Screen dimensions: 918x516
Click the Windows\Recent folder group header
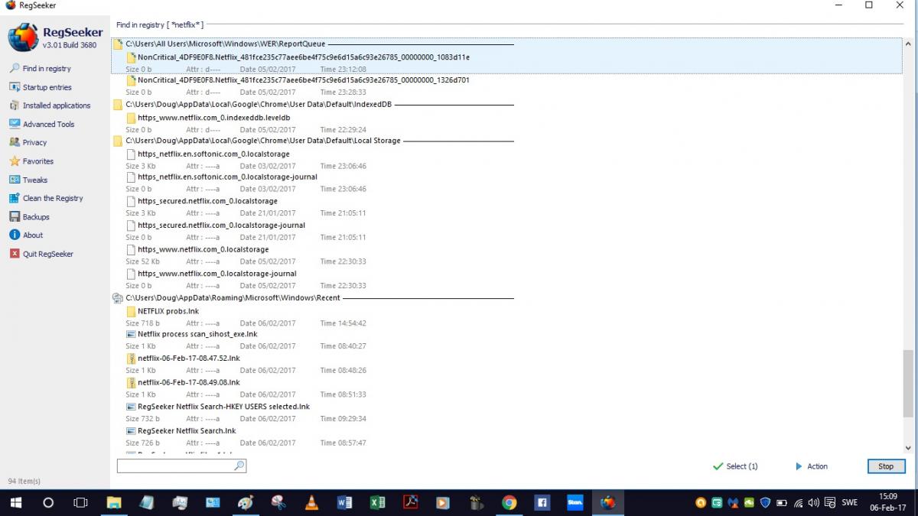click(233, 297)
